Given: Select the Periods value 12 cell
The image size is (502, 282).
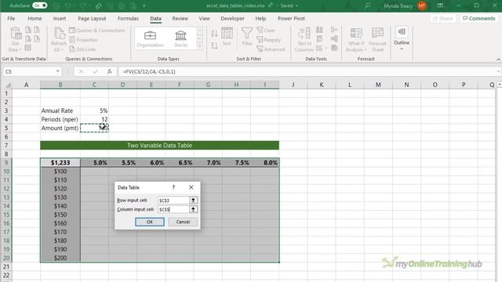Looking at the screenshot, I should click(x=94, y=119).
